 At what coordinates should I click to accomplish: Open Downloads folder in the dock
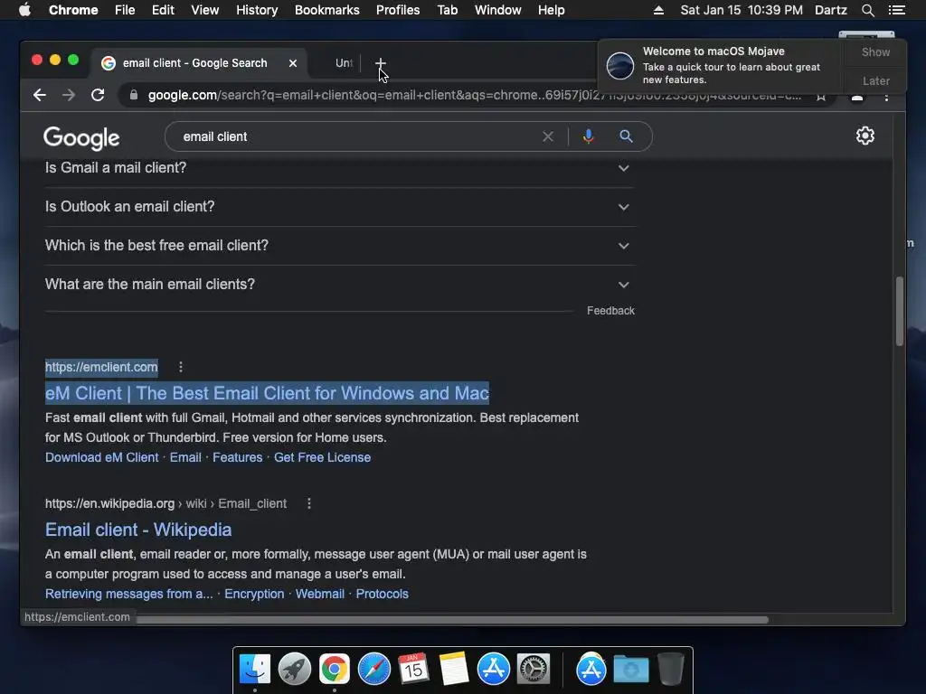click(x=630, y=670)
